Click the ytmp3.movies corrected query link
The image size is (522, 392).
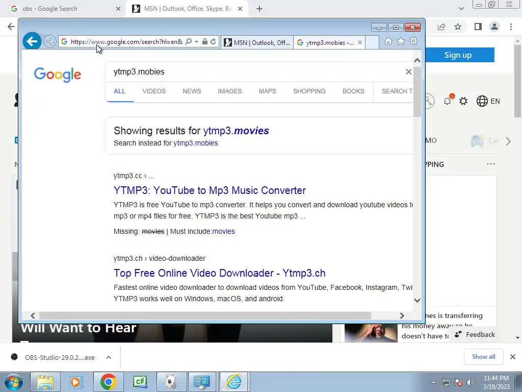(236, 131)
